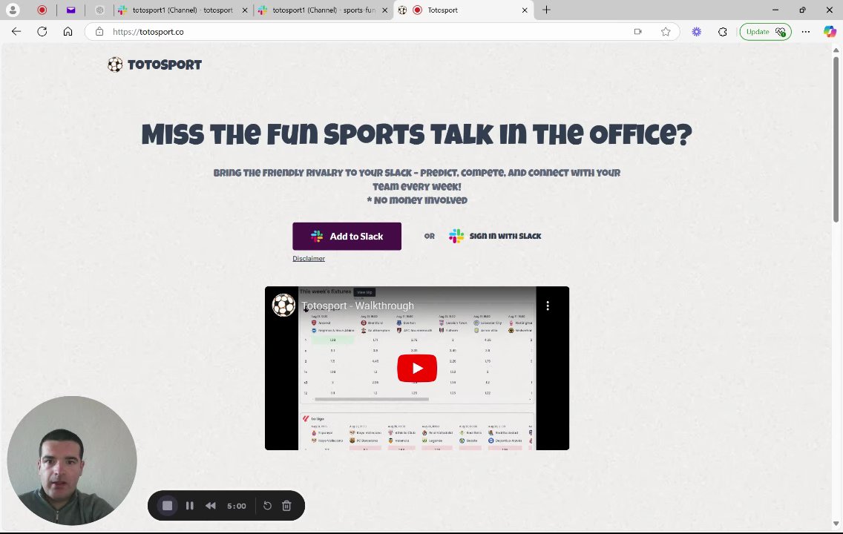The image size is (843, 534).
Task: Close the Totosport tab
Action: tap(525, 10)
